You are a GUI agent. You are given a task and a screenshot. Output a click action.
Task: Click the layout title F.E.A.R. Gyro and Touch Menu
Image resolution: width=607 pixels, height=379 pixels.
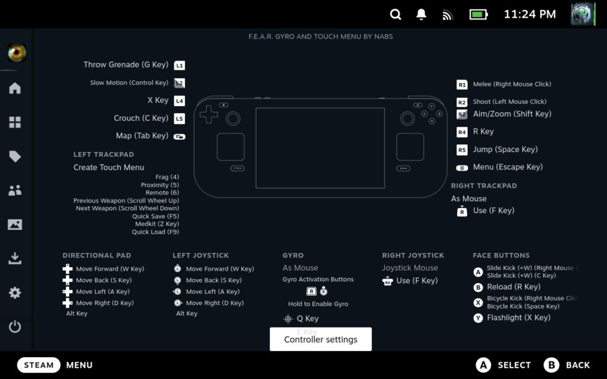(x=321, y=36)
